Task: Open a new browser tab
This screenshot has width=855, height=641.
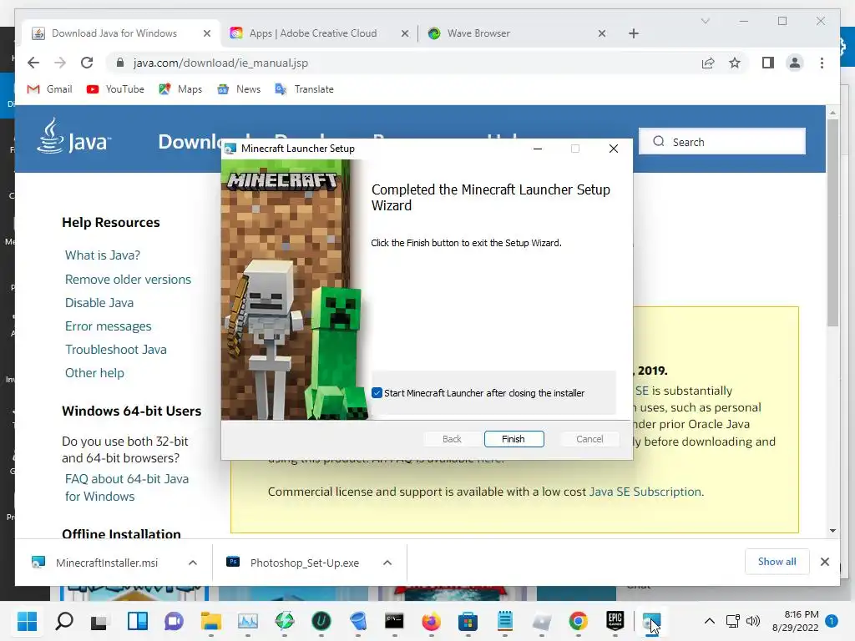Action: tap(634, 33)
